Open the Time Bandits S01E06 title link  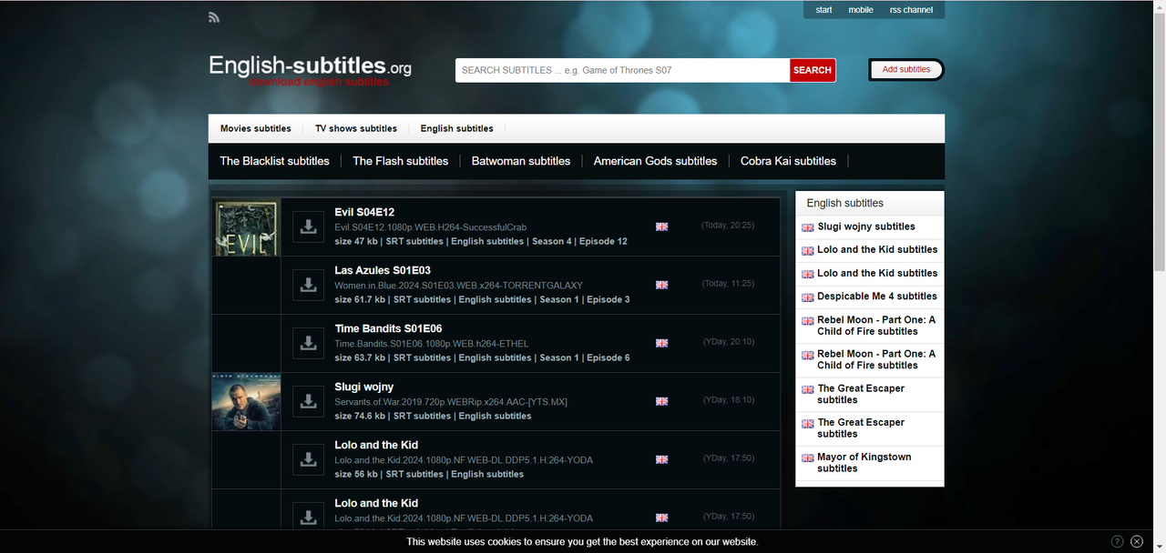point(386,328)
